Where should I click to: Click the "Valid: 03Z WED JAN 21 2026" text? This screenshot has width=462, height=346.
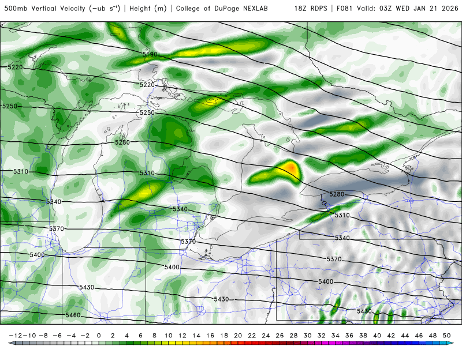point(408,8)
